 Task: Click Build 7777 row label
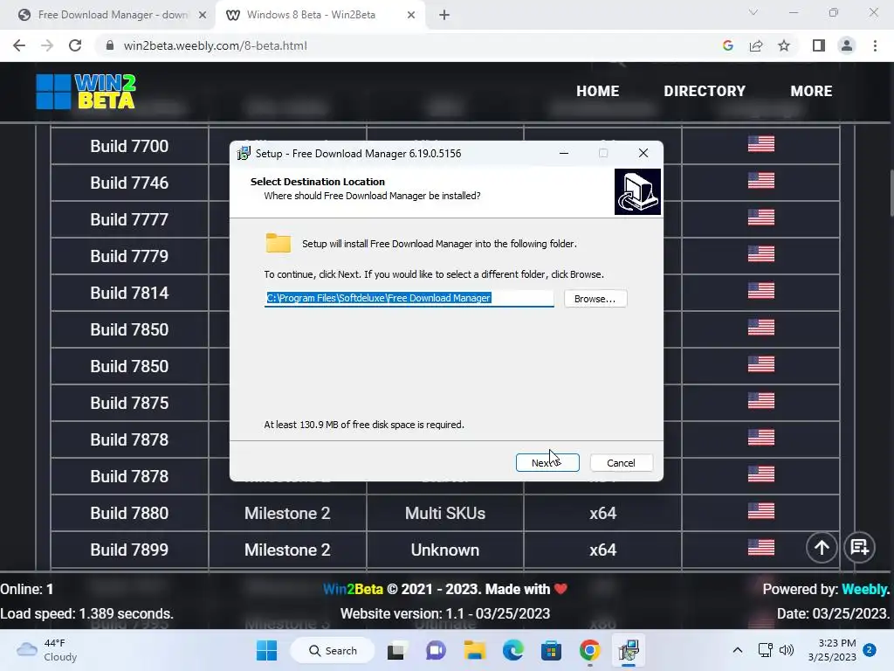(129, 219)
